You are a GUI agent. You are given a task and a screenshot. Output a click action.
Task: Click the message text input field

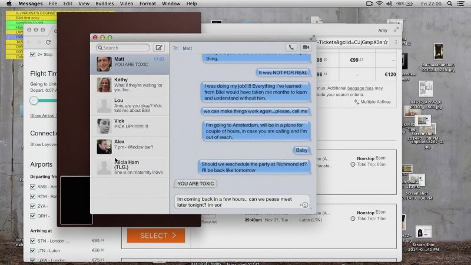[242, 201]
